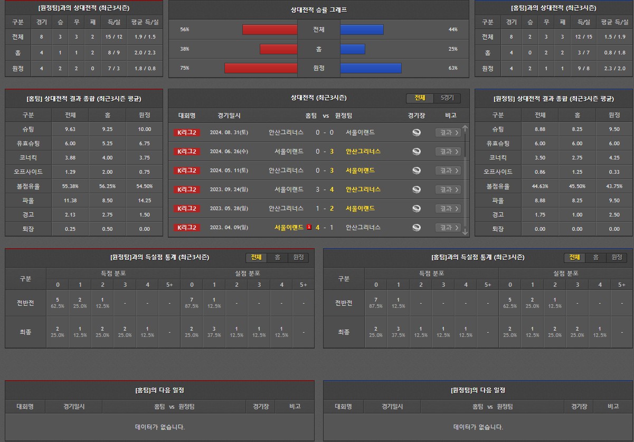Toggle 홈 filter in left 득실점 통계 panel
Viewport: 634px width, 442px height.
(277, 258)
